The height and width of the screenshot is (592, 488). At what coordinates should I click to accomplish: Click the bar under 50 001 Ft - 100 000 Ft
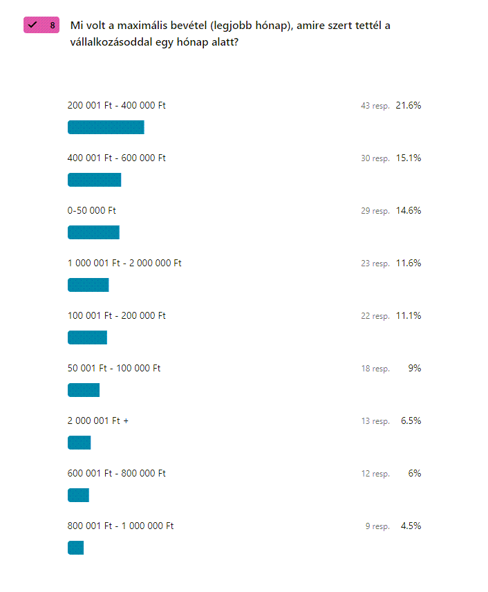click(84, 390)
